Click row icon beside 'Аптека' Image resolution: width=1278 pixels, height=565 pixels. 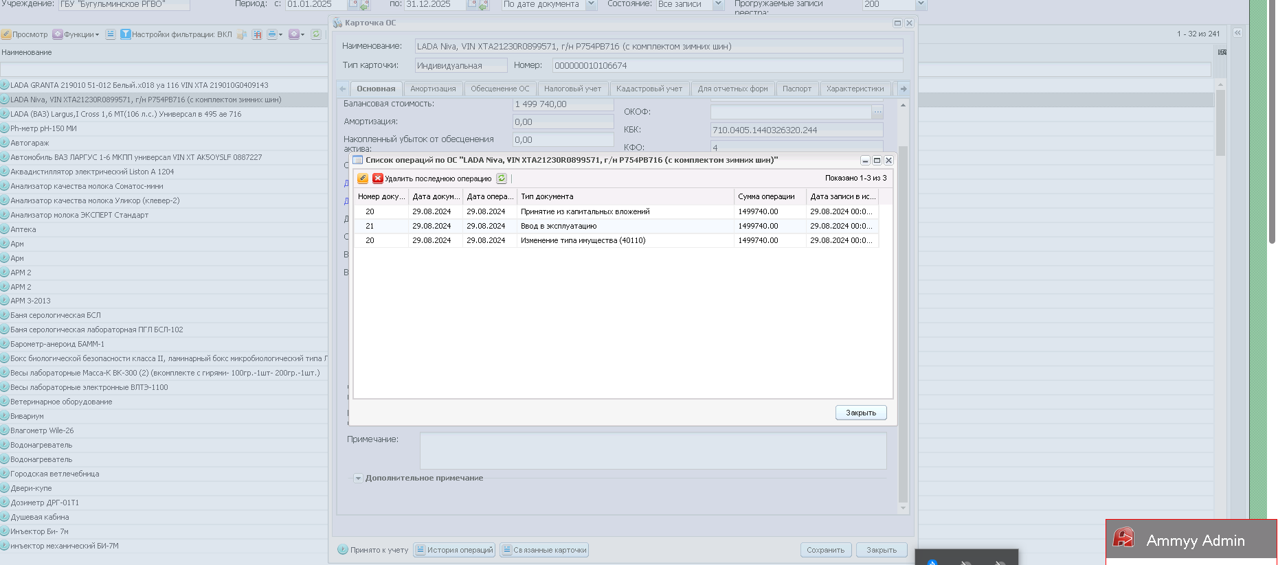[4, 229]
